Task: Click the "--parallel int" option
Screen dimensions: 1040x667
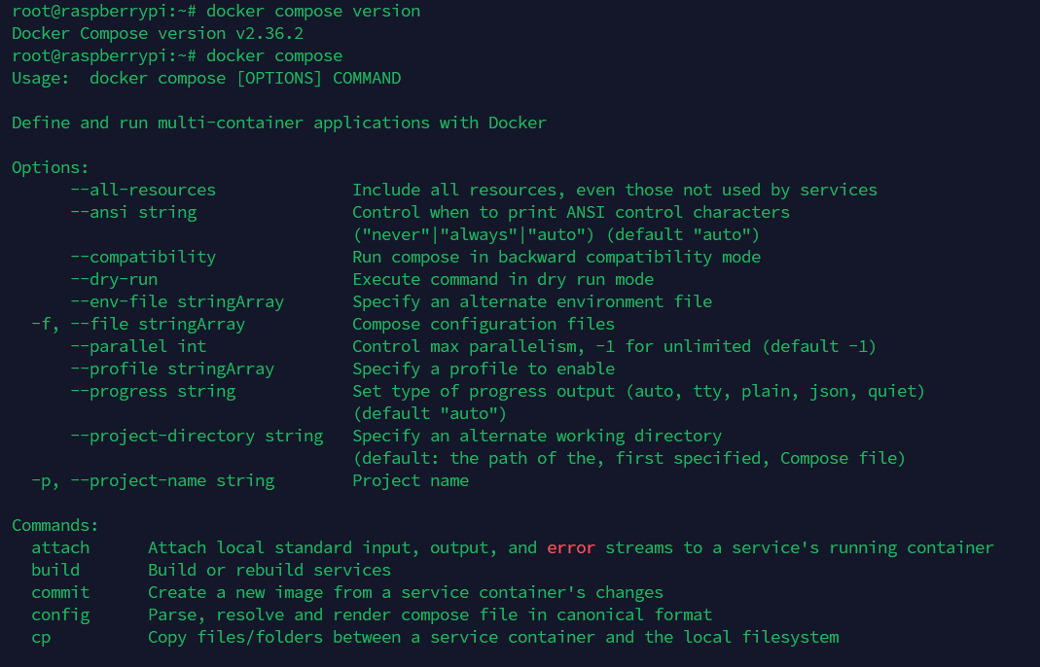Action: pyautogui.click(x=138, y=346)
